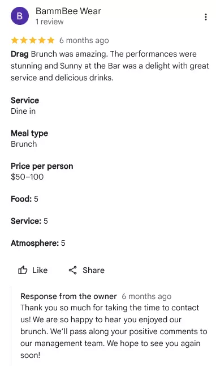Click the Price per person $50–100 value
This screenshot has height=367, width=216.
click(27, 177)
